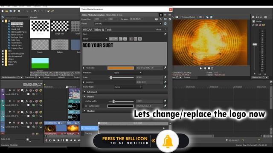
Task: Open the Preset (Default) dropdown
Action: point(128,24)
